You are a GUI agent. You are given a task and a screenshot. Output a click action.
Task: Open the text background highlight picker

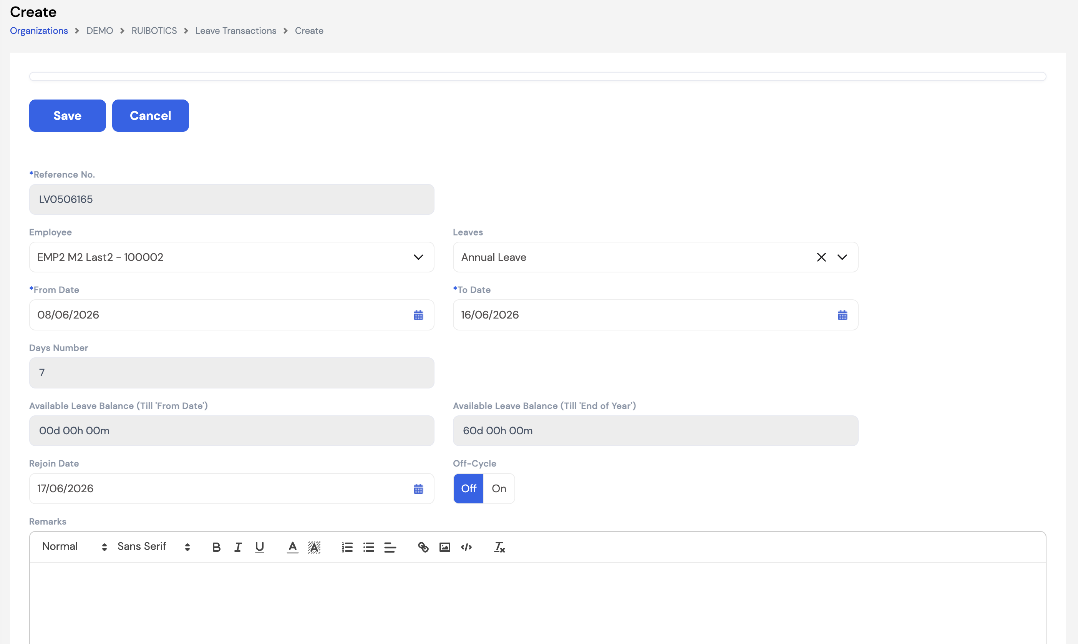(x=314, y=547)
